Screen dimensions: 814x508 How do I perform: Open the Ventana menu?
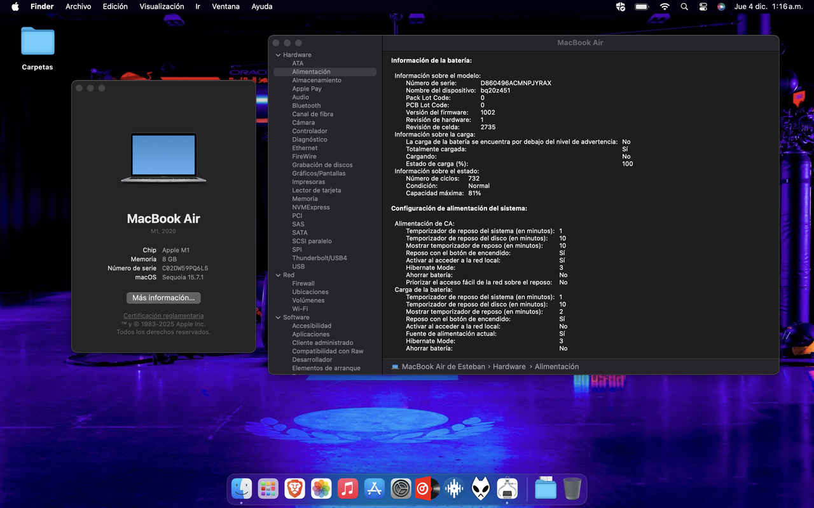(x=226, y=6)
